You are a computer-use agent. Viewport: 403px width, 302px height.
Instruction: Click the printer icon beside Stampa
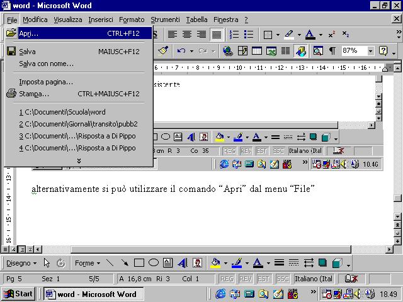[11, 94]
